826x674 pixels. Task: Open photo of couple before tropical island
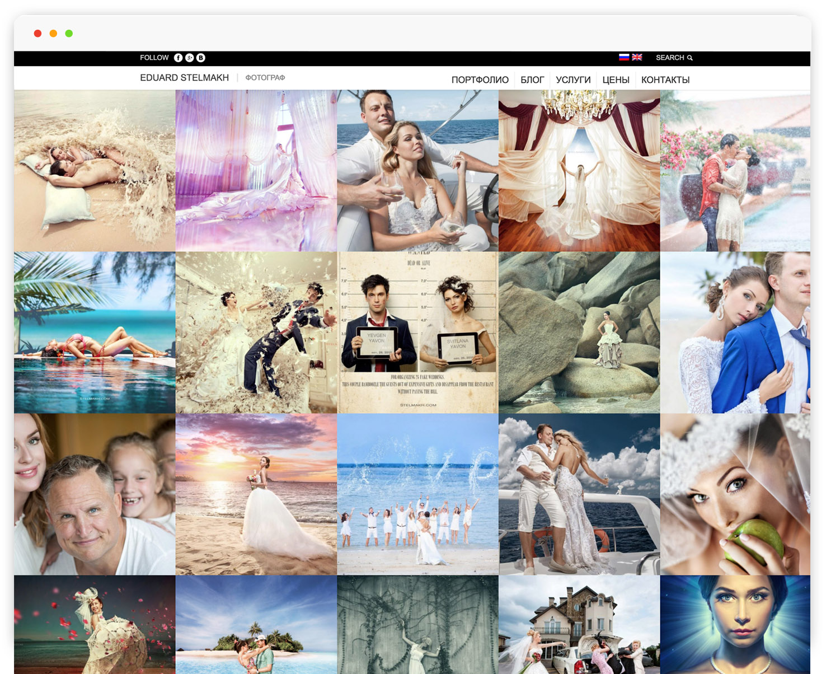point(256,625)
